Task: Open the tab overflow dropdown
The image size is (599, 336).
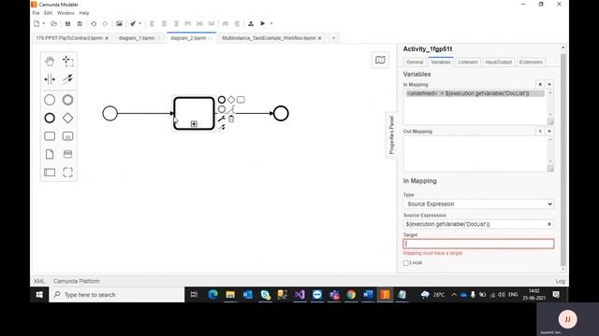Action: tap(333, 38)
